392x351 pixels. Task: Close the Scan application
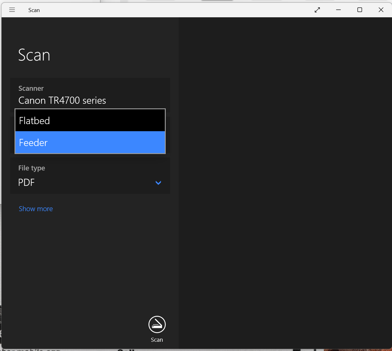click(381, 10)
